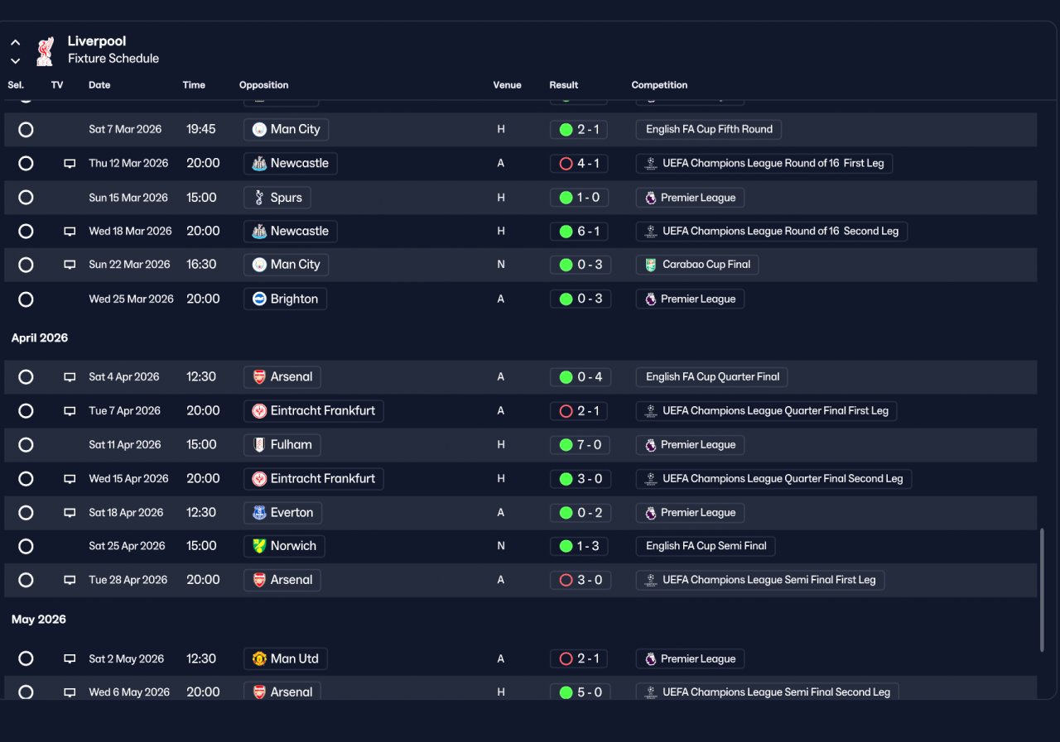The width and height of the screenshot is (1060, 742).
Task: Click the Fulham club badge icon
Action: tap(260, 445)
